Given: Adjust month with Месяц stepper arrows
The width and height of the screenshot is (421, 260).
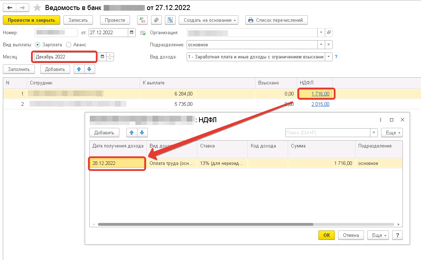Looking at the screenshot, I should pos(110,57).
